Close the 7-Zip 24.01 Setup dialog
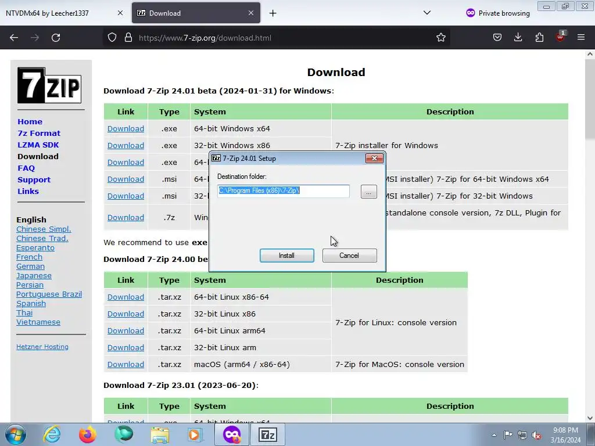 coord(374,158)
